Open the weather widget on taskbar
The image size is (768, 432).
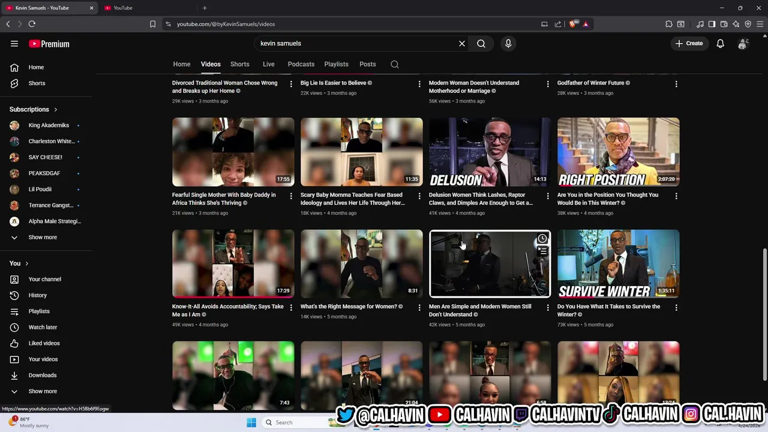[30, 422]
